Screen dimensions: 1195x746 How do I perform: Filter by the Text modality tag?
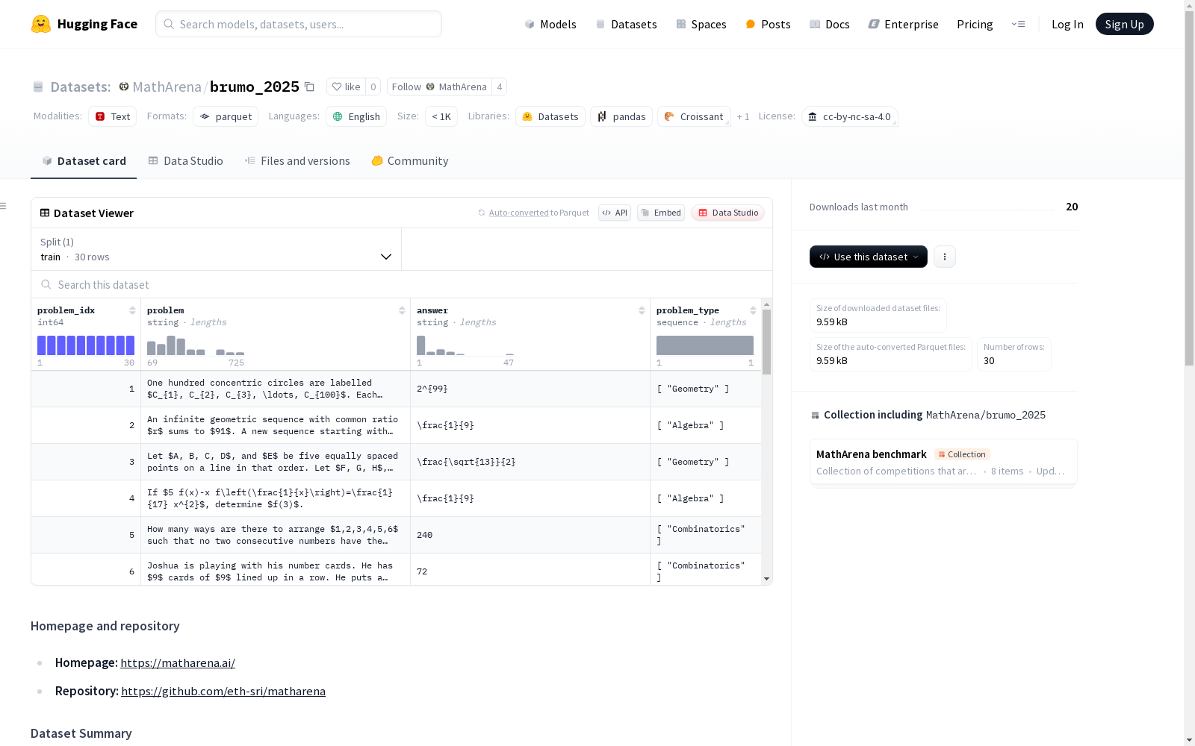tap(113, 116)
